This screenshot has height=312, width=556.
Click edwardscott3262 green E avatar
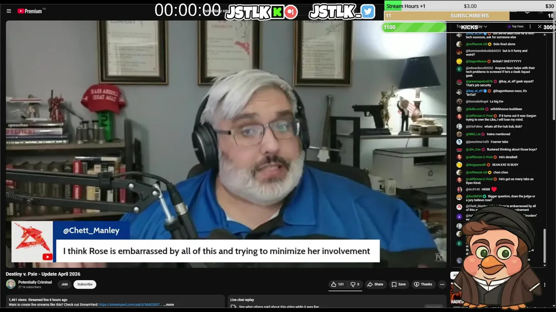tap(459, 69)
